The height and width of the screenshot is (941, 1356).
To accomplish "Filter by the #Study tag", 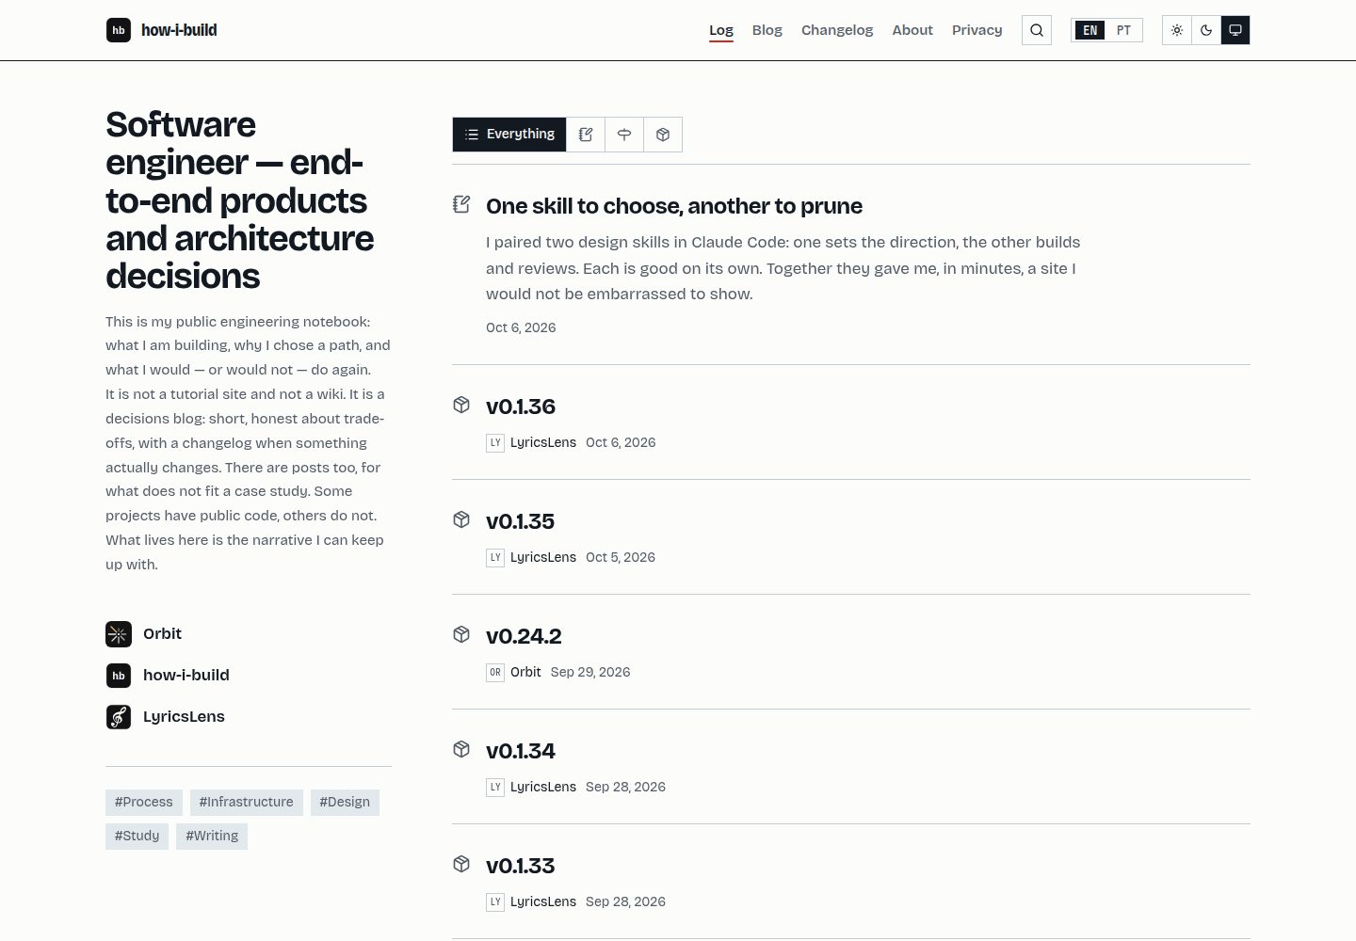I will pyautogui.click(x=137, y=837).
